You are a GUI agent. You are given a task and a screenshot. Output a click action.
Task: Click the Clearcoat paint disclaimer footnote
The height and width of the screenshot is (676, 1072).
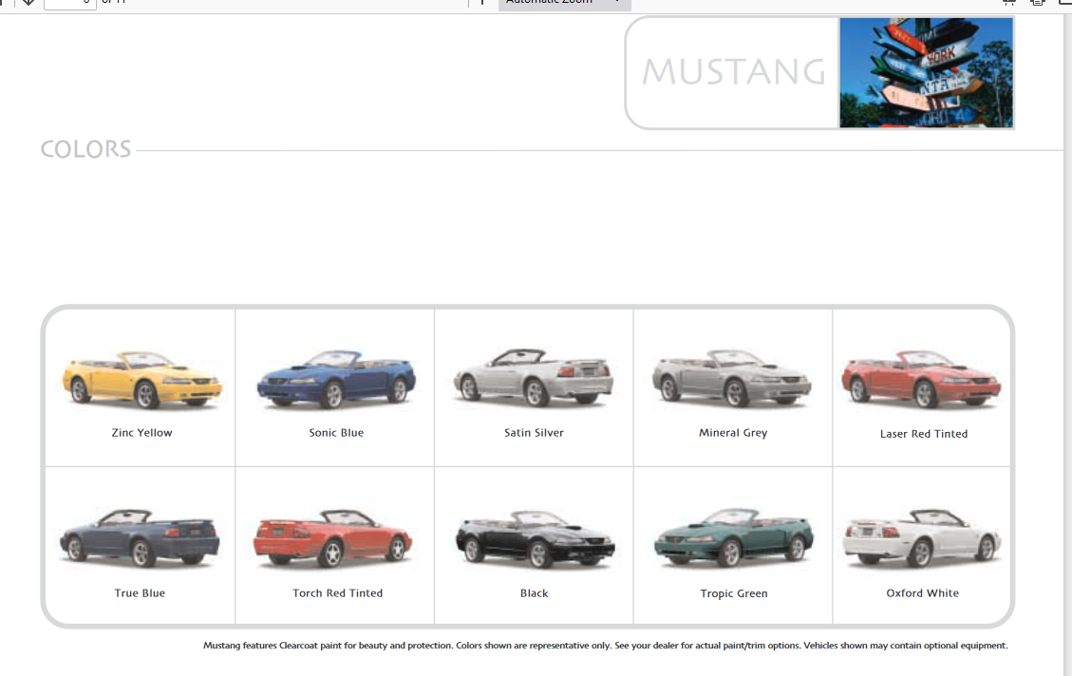point(605,646)
